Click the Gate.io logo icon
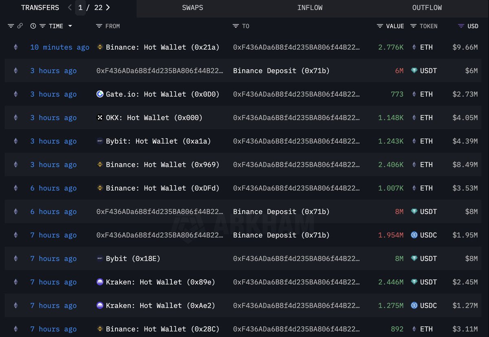 click(x=100, y=94)
